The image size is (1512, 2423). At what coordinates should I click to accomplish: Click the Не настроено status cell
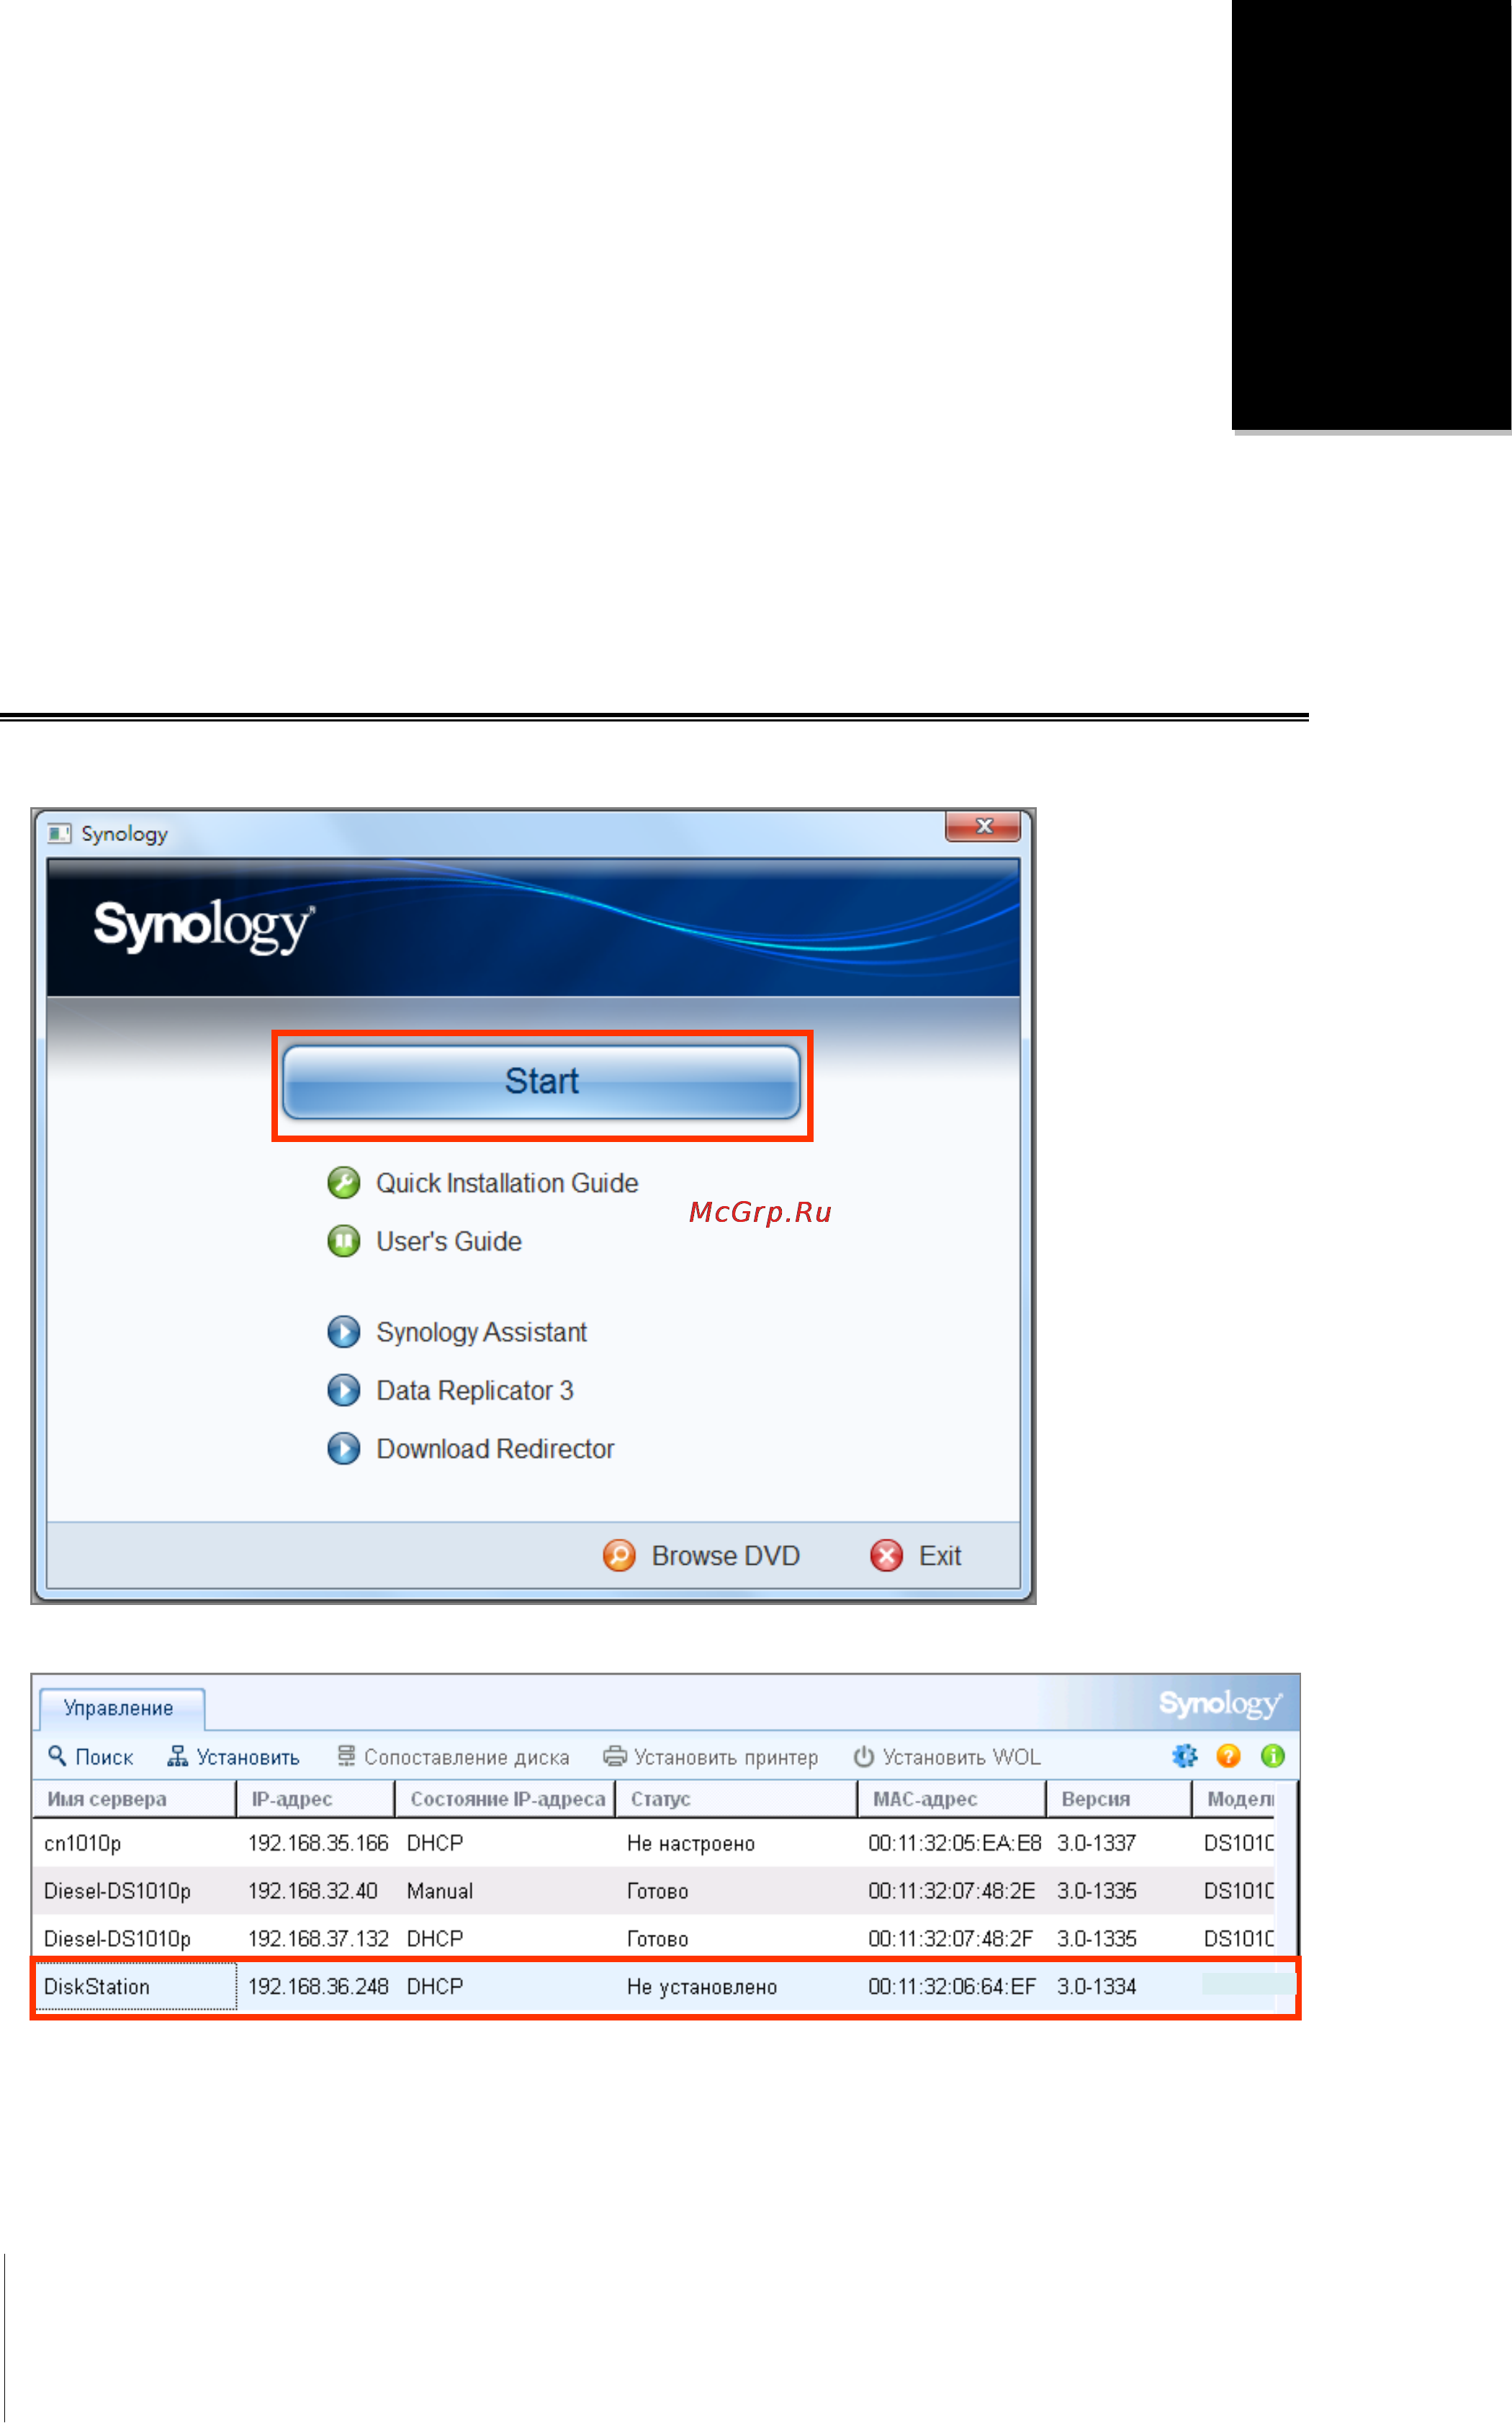(x=691, y=1844)
